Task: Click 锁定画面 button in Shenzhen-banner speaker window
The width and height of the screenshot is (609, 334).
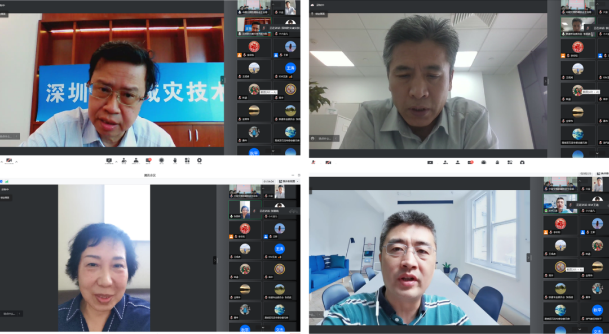Action: (x=5, y=14)
